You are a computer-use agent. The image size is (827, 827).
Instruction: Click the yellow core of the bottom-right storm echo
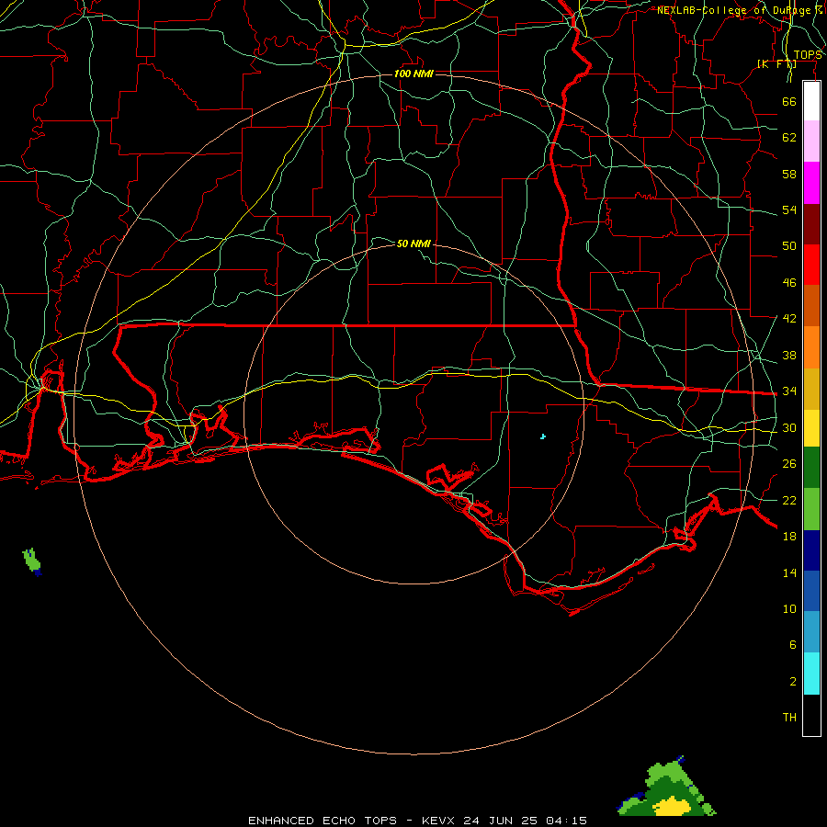[673, 807]
